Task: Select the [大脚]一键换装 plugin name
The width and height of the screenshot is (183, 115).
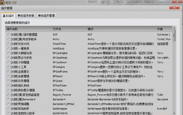Action: pyautogui.click(x=20, y=48)
